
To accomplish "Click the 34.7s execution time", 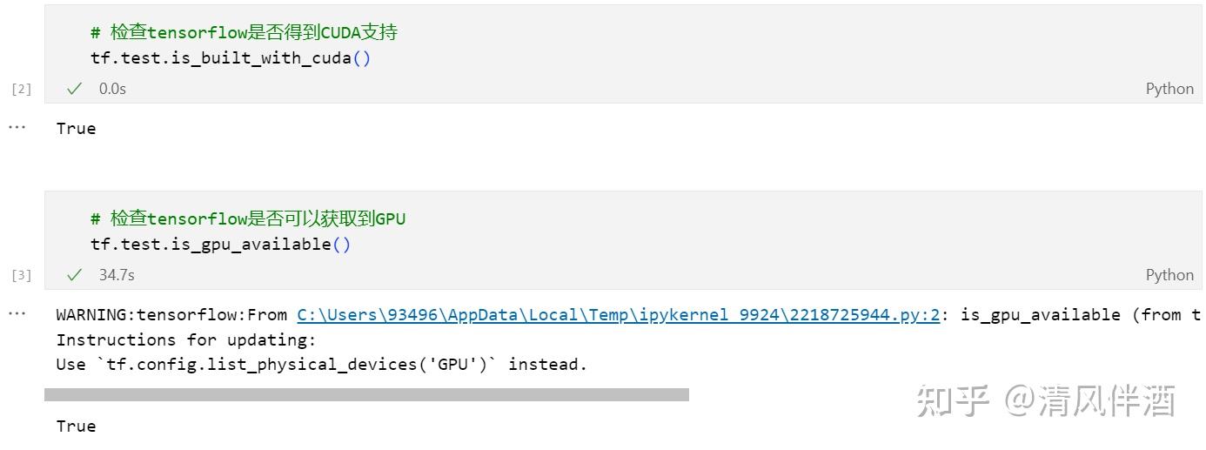I will pyautogui.click(x=117, y=275).
